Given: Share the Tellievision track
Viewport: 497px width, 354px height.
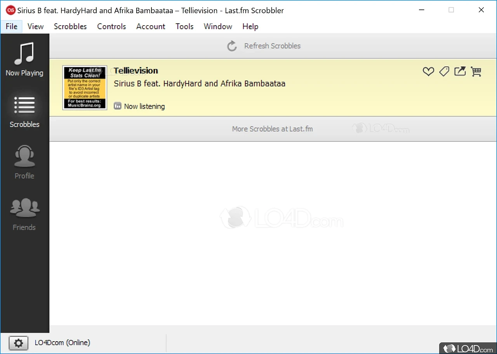Looking at the screenshot, I should [460, 71].
